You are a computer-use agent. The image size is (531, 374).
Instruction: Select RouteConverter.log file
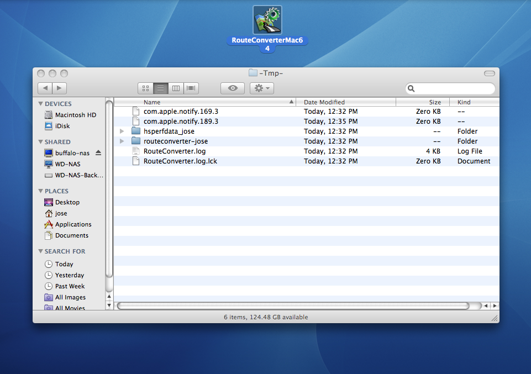coord(175,151)
